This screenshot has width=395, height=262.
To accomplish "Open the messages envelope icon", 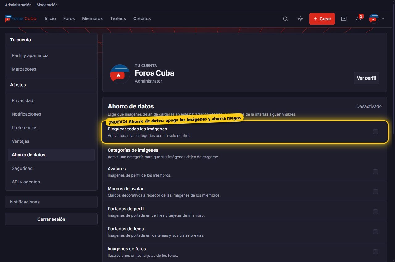I will pyautogui.click(x=344, y=19).
